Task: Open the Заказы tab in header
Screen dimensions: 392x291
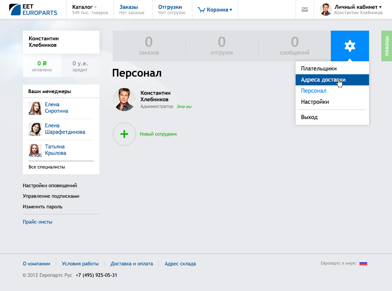Action: (128, 7)
